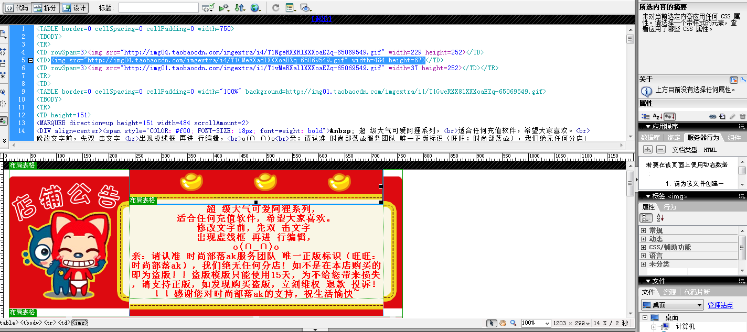Switch to Design view (设计)
The image size is (747, 332).
[x=74, y=8]
